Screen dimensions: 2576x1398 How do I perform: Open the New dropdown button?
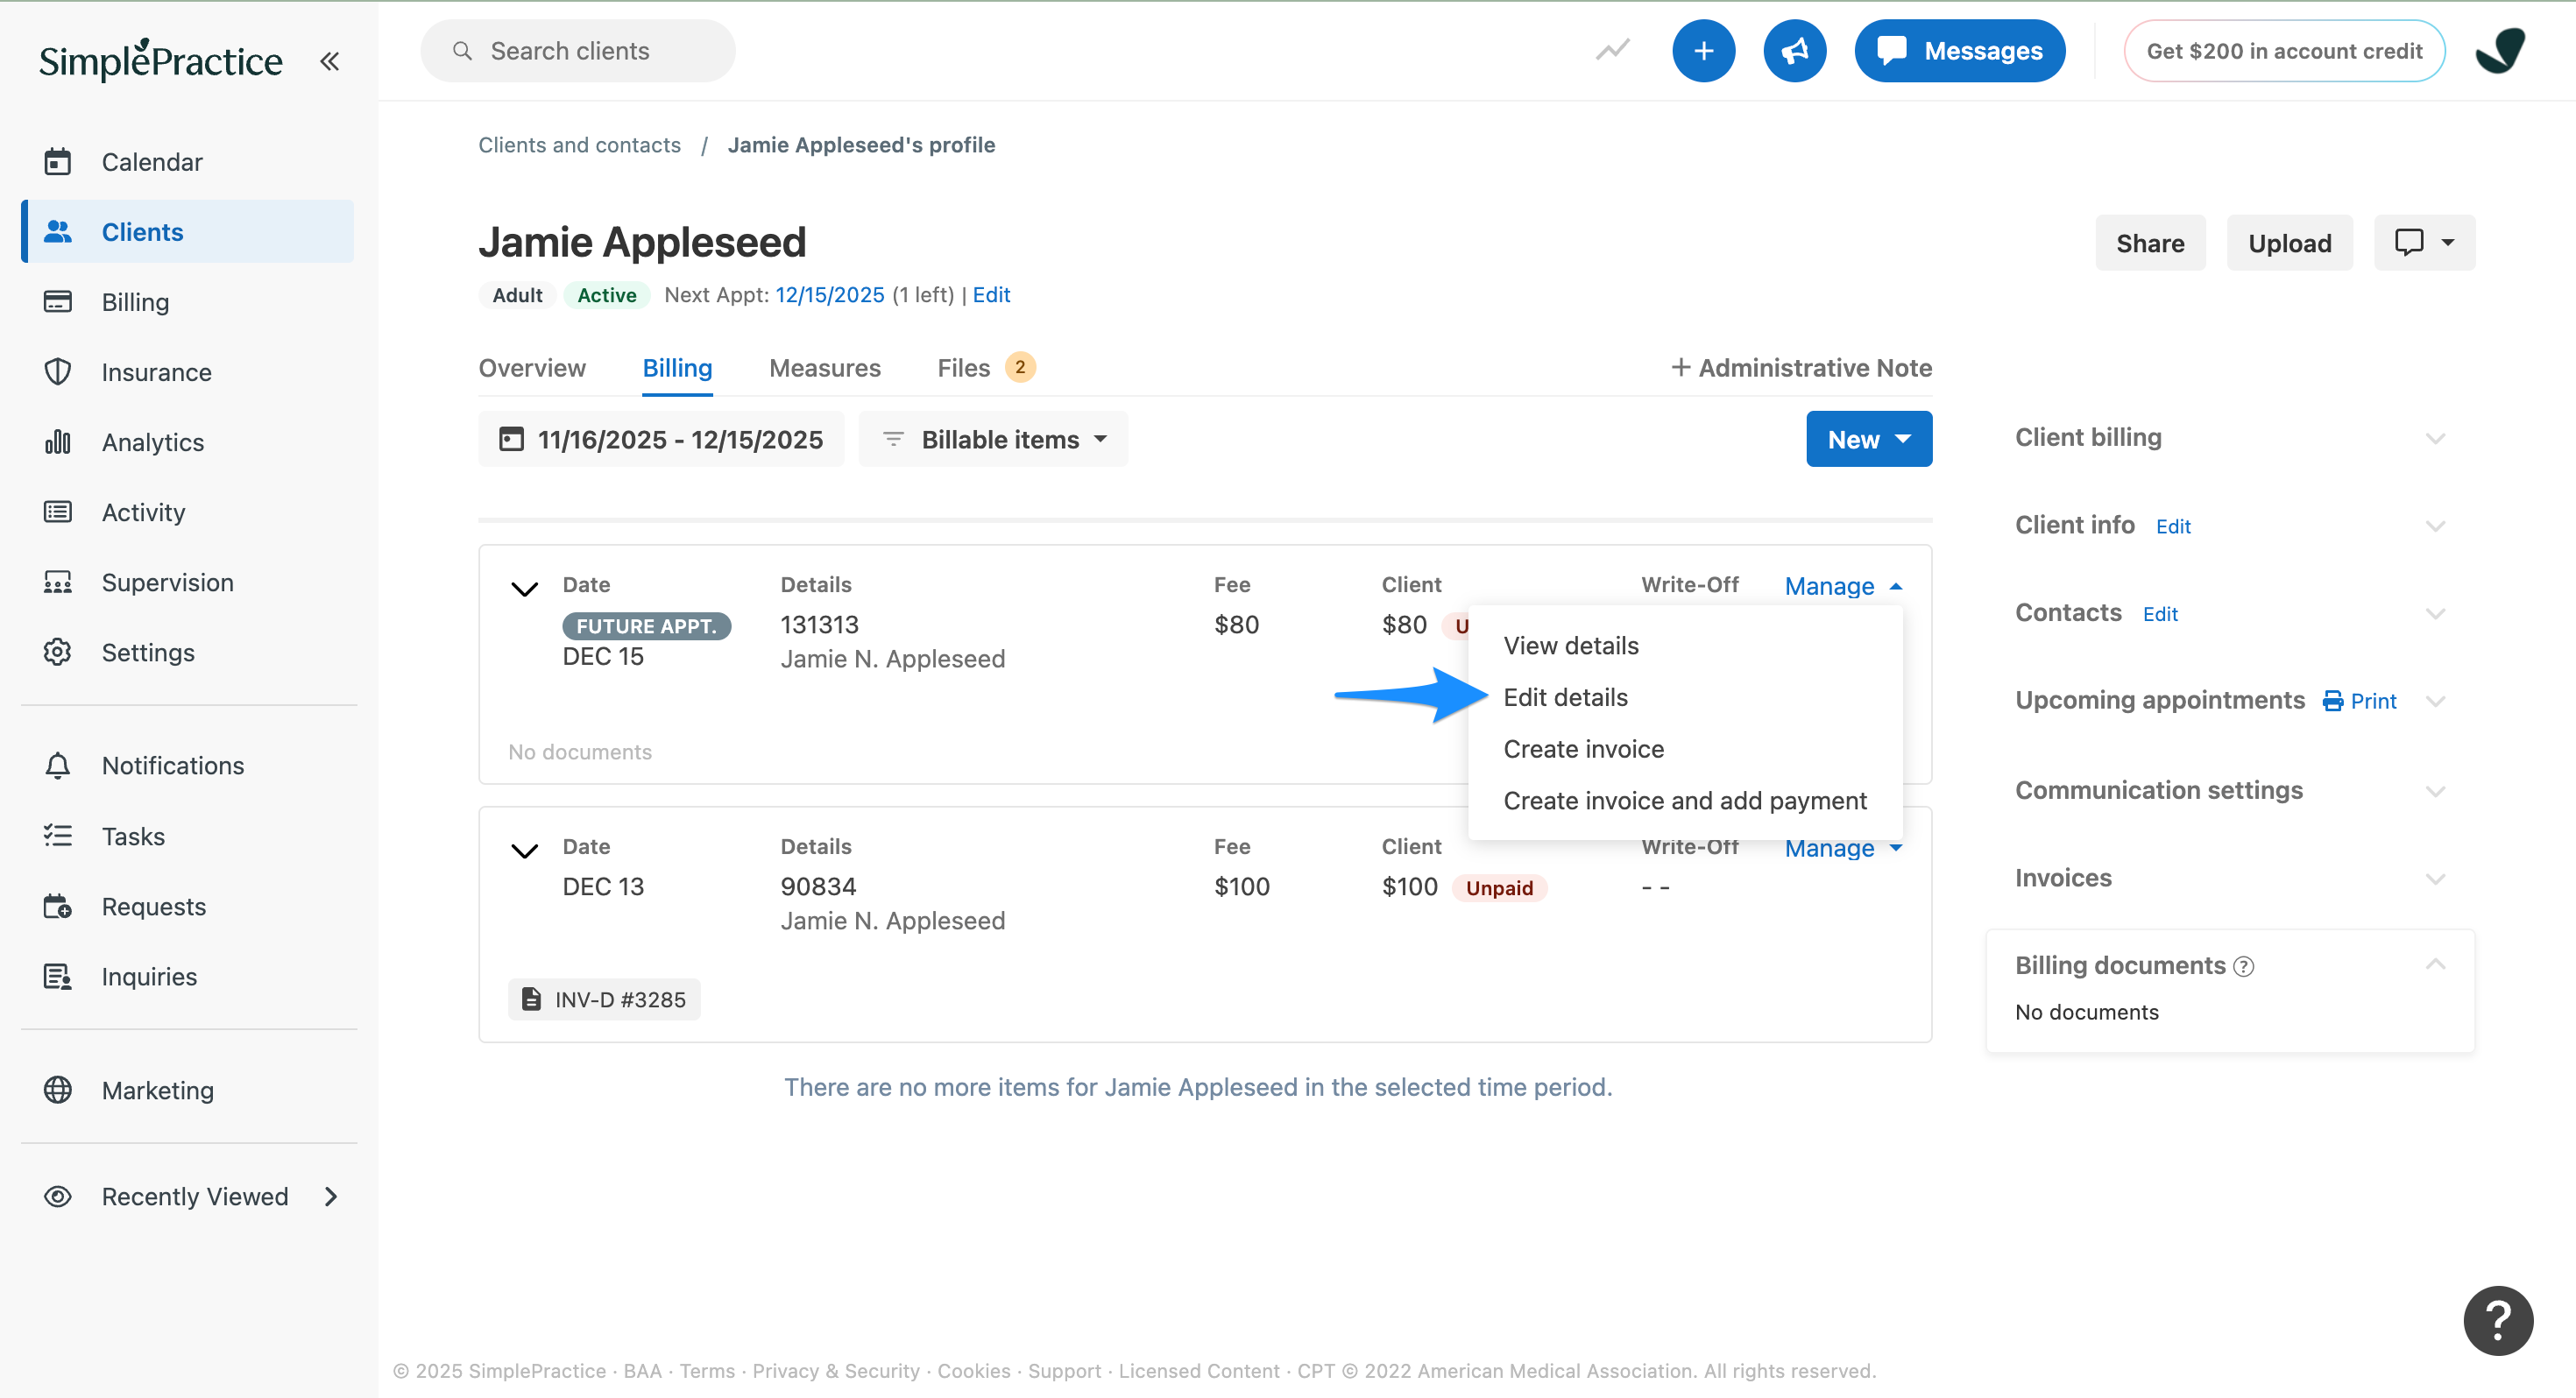click(x=1868, y=439)
